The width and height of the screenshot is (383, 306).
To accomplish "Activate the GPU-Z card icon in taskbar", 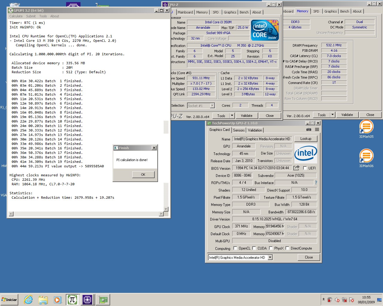I will pos(103,300).
